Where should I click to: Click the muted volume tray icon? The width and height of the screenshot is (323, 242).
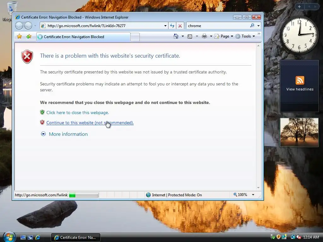pyautogui.click(x=298, y=237)
